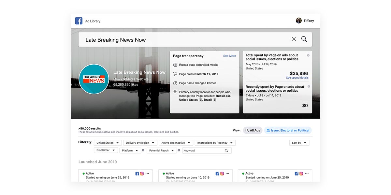
Task: Open Tiffany's profile avatar
Action: coord(299,20)
